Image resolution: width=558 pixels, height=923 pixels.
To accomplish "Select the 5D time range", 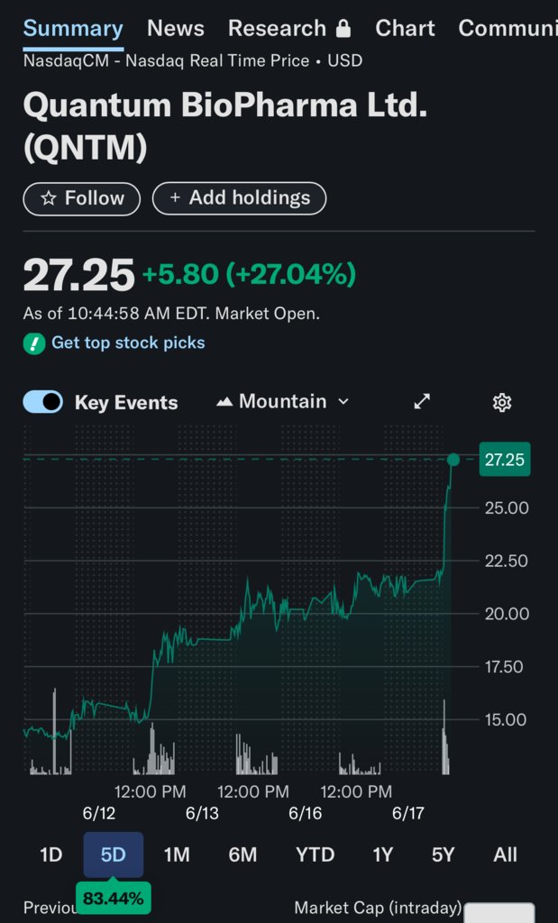I will click(113, 854).
